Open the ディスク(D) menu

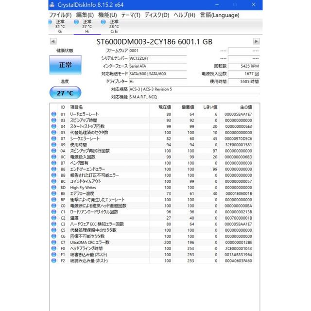[156, 15]
